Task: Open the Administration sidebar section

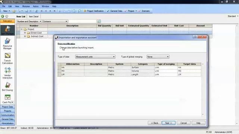Action: [7, 123]
